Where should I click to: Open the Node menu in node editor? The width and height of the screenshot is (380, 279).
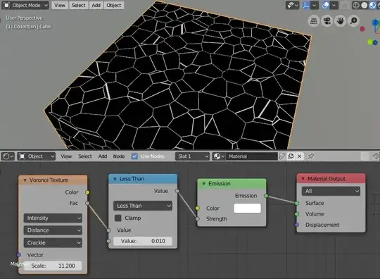click(119, 156)
